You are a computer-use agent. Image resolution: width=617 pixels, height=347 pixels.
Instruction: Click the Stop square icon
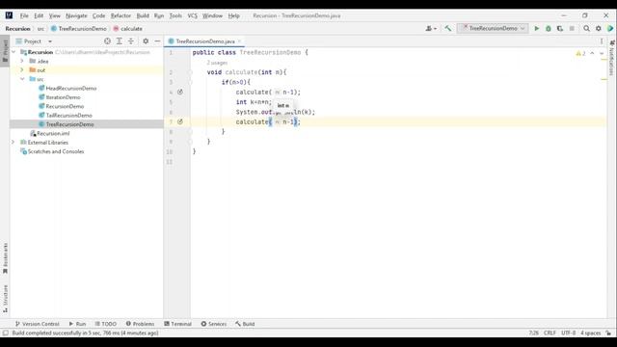click(x=572, y=28)
